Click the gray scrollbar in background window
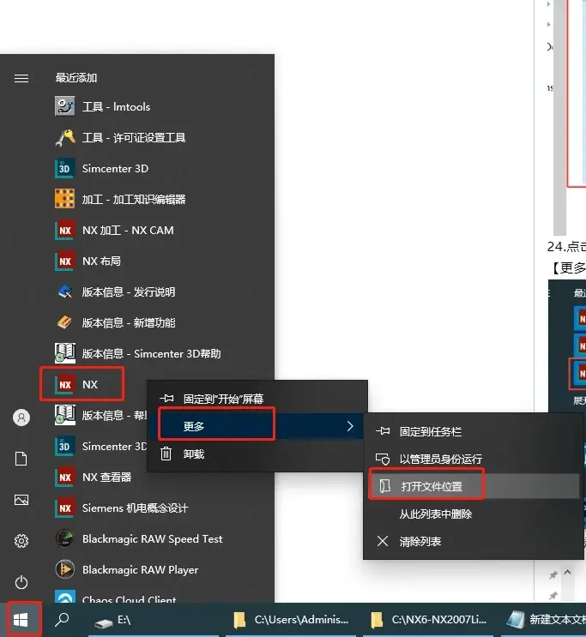The width and height of the screenshot is (586, 637). (559, 117)
